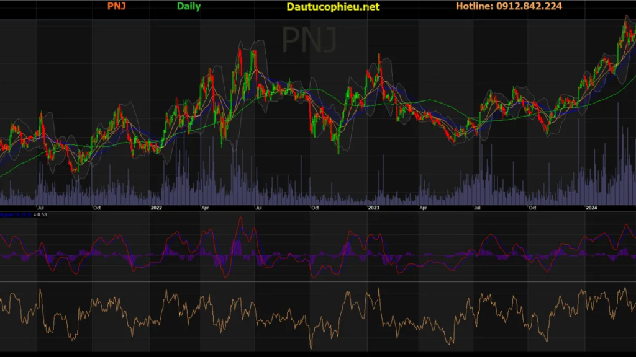The image size is (636, 357).
Task: Click the Jul label just after 2023's Apr
Action: (477, 209)
